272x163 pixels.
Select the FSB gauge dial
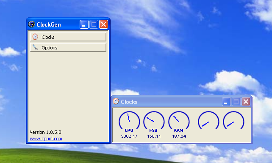(x=154, y=120)
